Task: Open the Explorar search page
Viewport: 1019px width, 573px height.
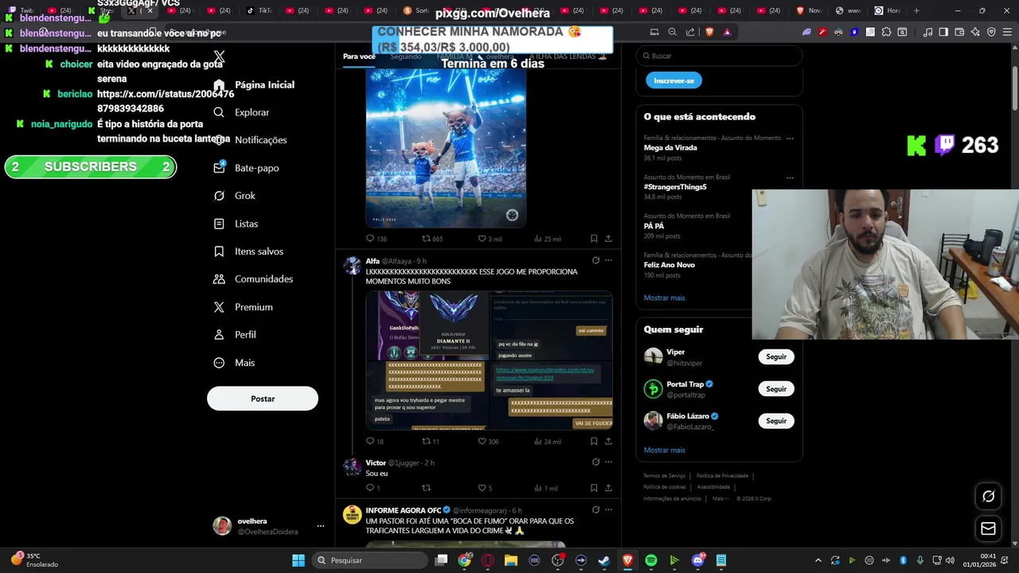Action: coord(242,112)
